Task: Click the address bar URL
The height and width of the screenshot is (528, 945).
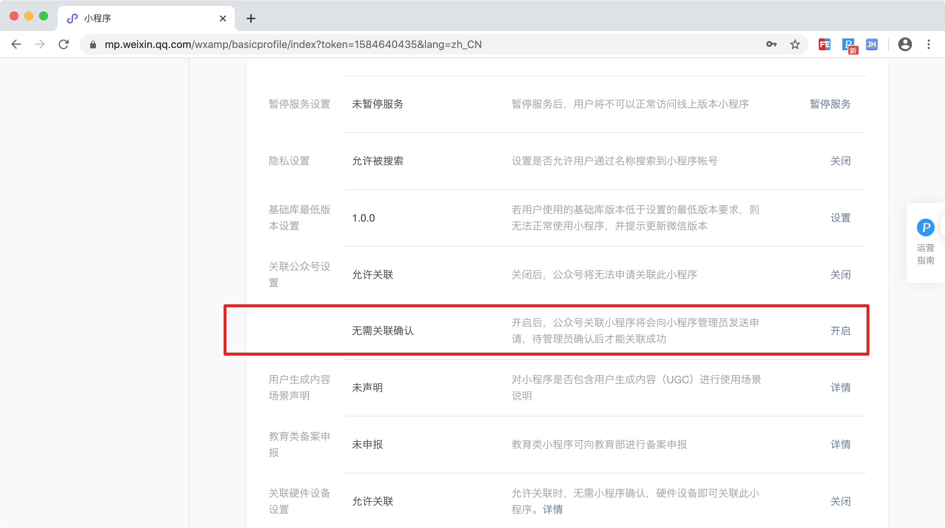Action: point(293,45)
